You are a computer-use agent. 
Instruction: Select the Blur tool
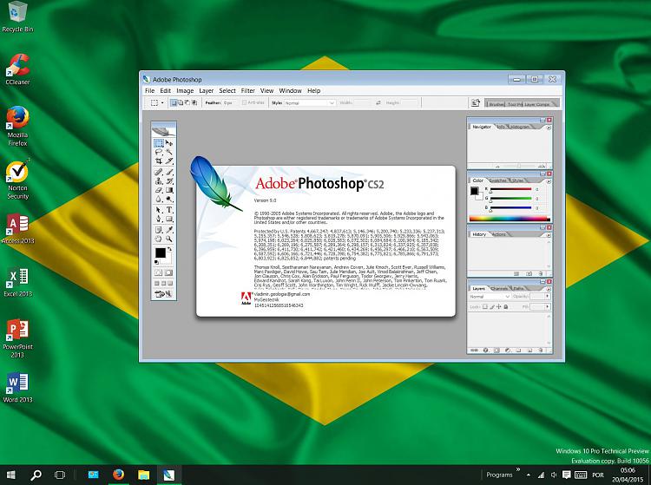point(158,200)
